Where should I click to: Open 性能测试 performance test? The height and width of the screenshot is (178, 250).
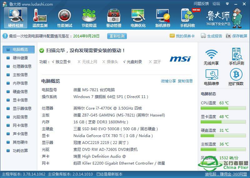coord(65,18)
